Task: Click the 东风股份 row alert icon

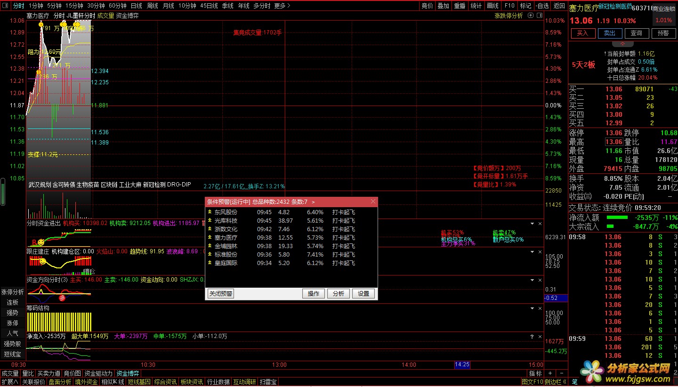Action: coord(210,212)
